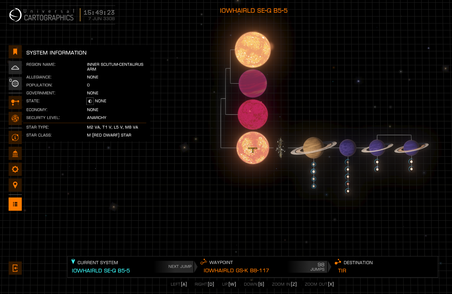This screenshot has height=294, width=452.
Task: Select the rightmost ringed purple gas giant
Action: click(x=411, y=148)
